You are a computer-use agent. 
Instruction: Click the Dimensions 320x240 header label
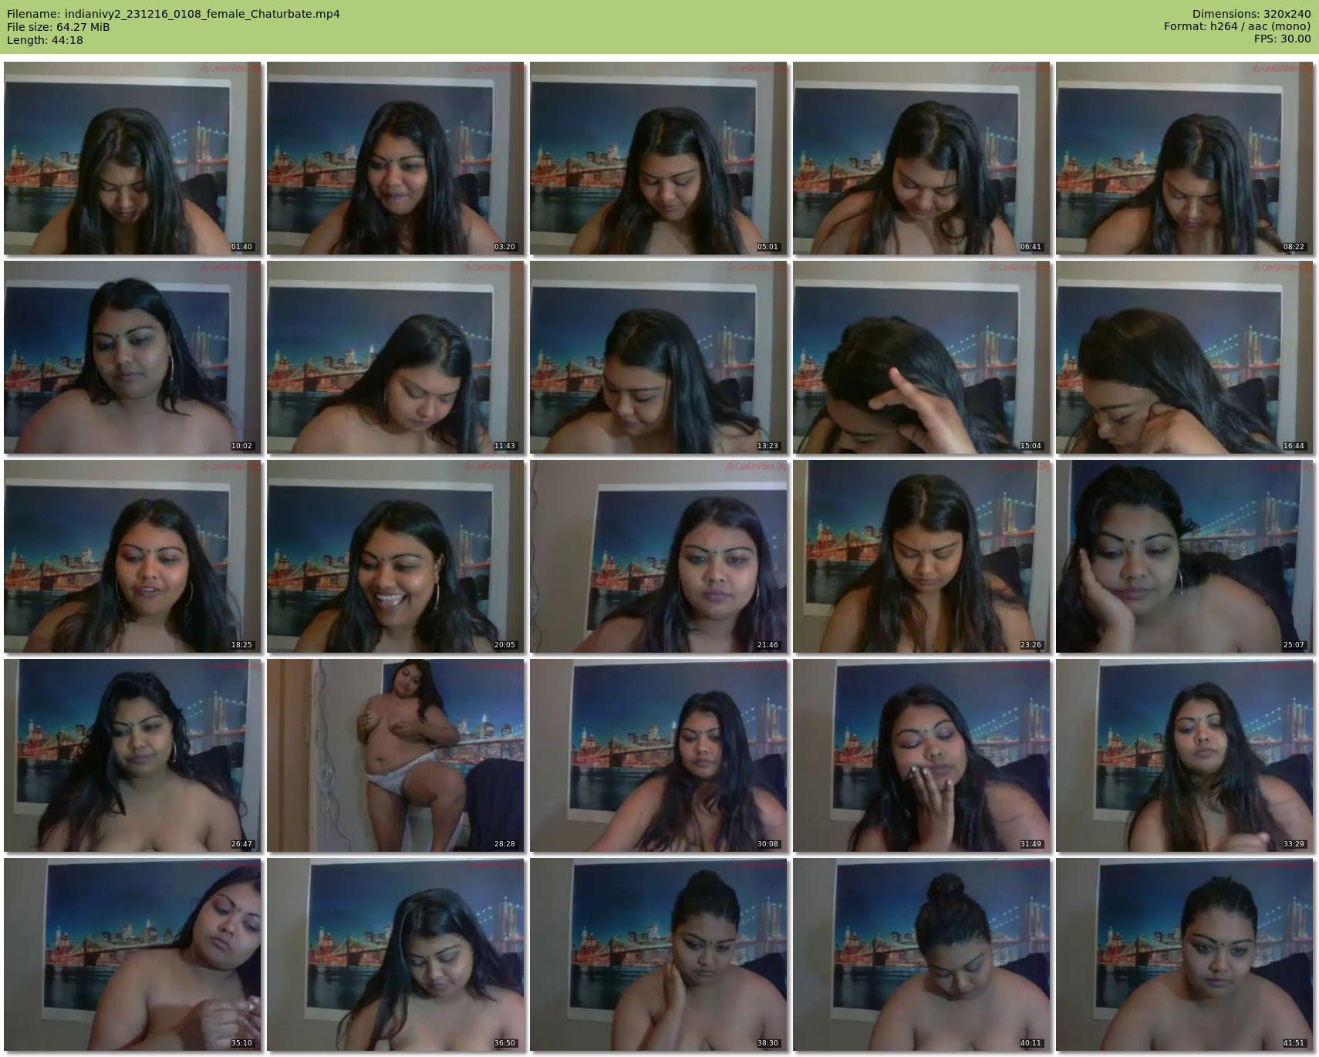pos(1251,14)
